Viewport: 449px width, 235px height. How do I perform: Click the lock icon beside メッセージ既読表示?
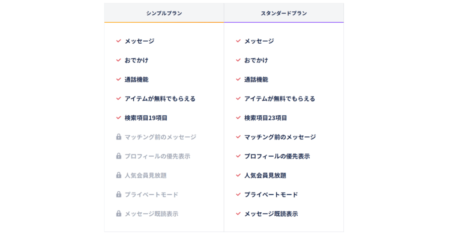(x=118, y=213)
